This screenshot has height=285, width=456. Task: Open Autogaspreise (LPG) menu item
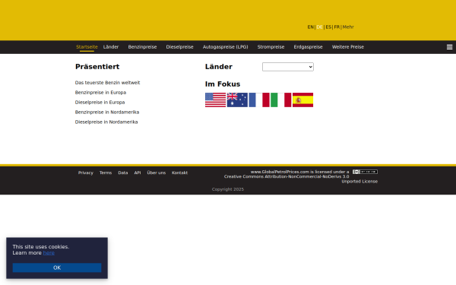(225, 47)
